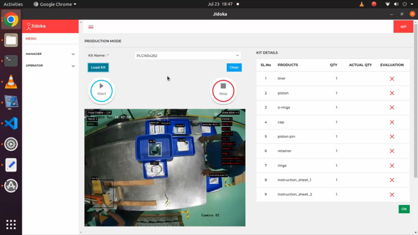Click the PRODUCTS column header

pos(288,65)
